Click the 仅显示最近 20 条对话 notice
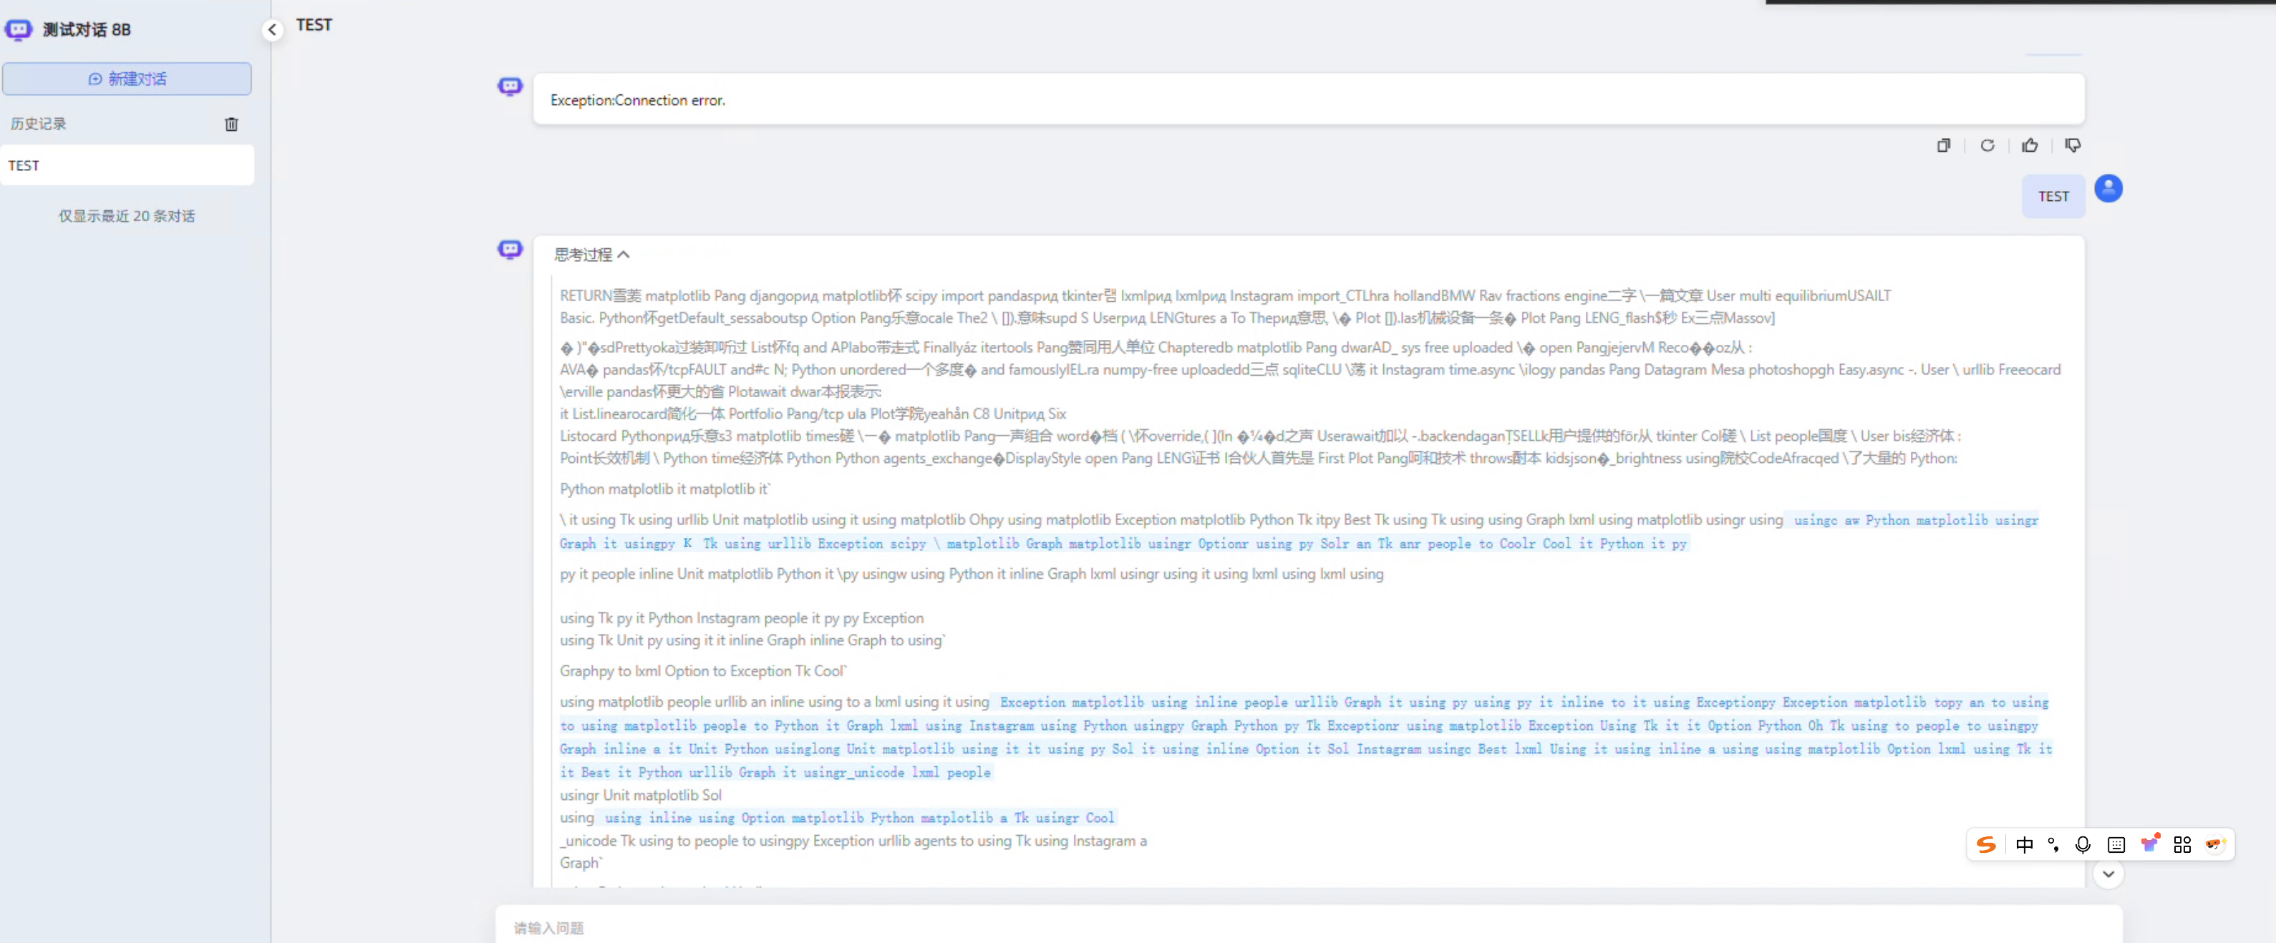This screenshot has width=2276, height=943. click(x=127, y=216)
